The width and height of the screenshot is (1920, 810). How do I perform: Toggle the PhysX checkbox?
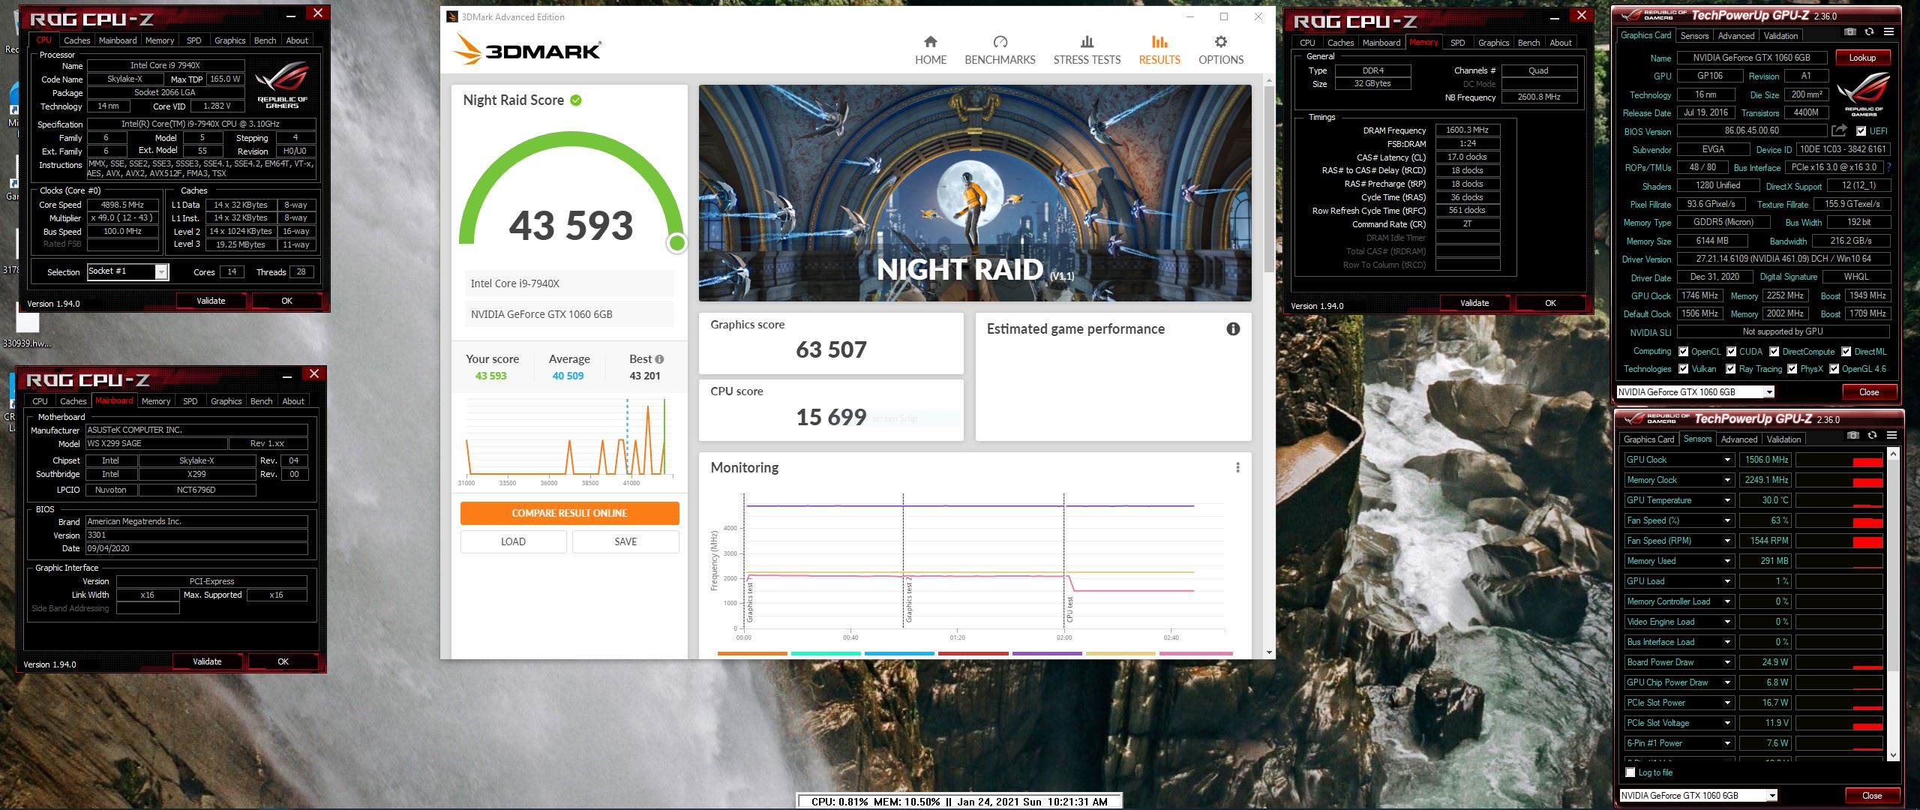click(1792, 369)
